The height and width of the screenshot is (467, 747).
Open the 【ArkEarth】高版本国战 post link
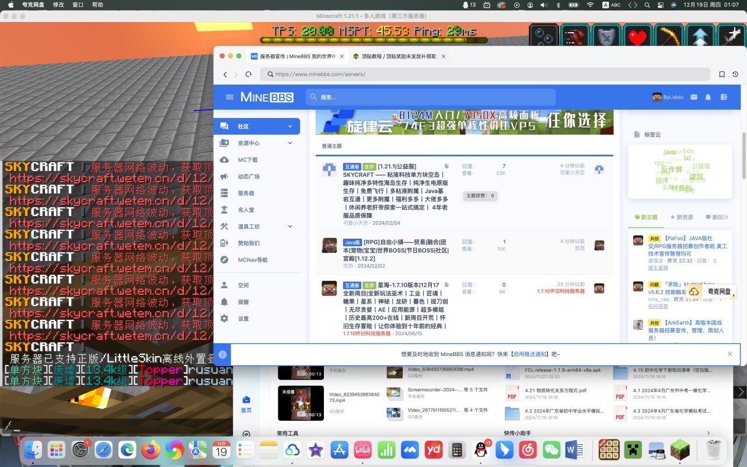pyautogui.click(x=685, y=330)
